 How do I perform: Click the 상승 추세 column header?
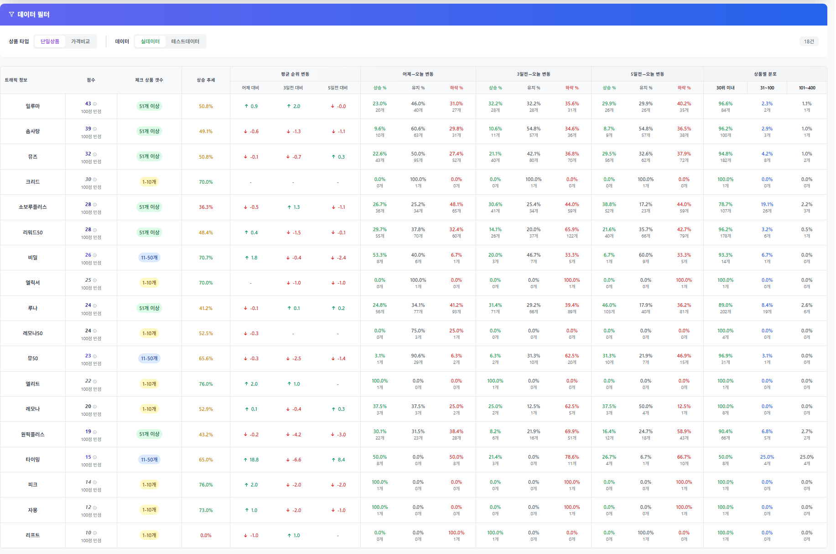[x=206, y=80]
